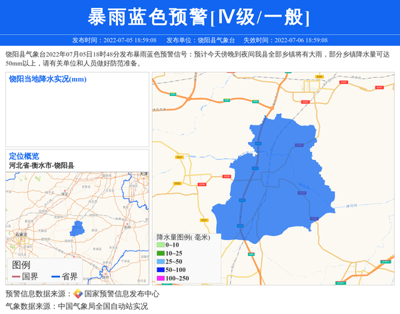Choose the magenta 100~250 rainfall swatch
Image resolution: width=400 pixels, height=314 pixels.
[x=160, y=278]
